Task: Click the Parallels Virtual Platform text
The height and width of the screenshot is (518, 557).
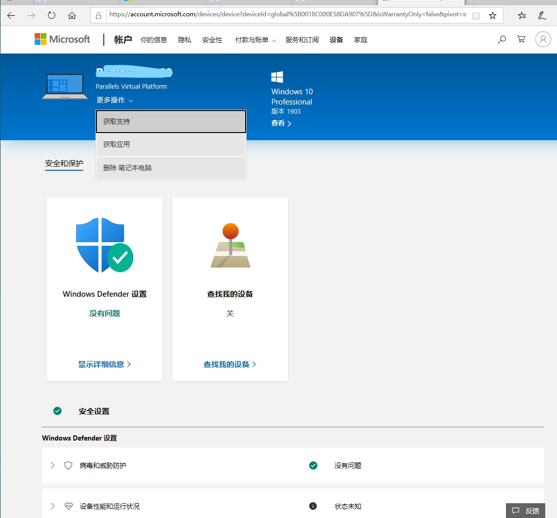Action: click(x=131, y=86)
